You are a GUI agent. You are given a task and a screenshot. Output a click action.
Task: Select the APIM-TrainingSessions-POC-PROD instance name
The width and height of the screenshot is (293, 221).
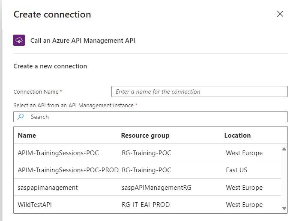coord(68,170)
